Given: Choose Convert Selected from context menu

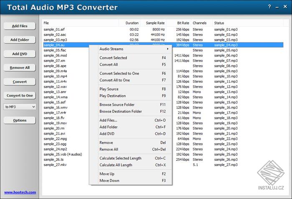Looking at the screenshot, I should point(134,58).
